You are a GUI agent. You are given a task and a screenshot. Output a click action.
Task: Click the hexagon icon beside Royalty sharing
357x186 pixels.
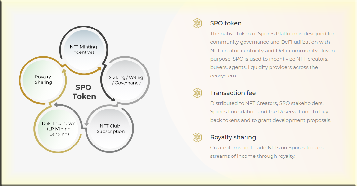197,137
